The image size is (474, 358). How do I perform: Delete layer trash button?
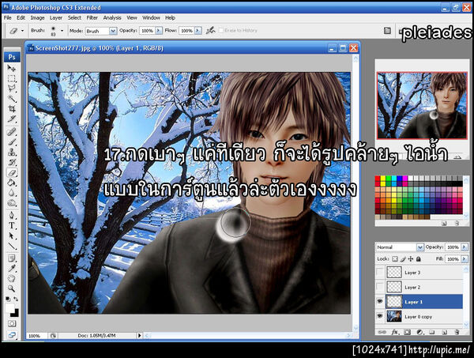tap(457, 332)
